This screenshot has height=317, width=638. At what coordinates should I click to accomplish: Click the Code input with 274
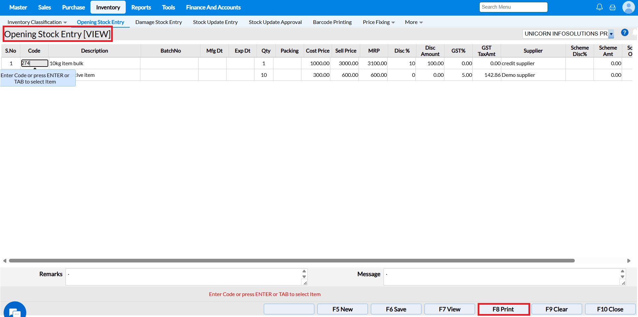click(x=35, y=63)
